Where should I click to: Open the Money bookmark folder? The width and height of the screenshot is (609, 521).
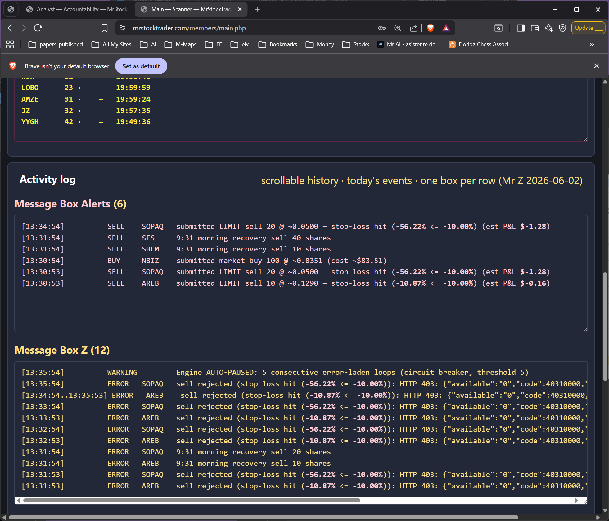320,44
